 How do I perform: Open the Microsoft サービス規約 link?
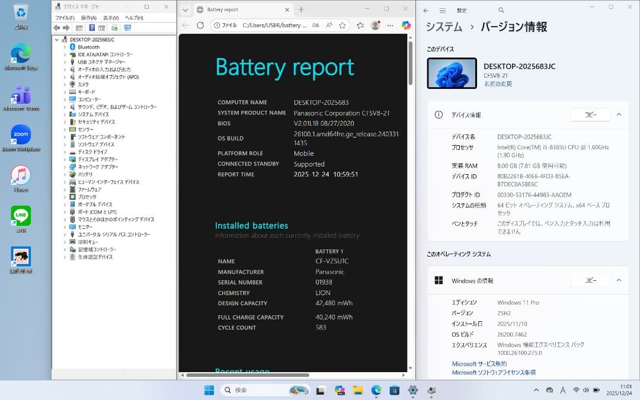pyautogui.click(x=479, y=364)
